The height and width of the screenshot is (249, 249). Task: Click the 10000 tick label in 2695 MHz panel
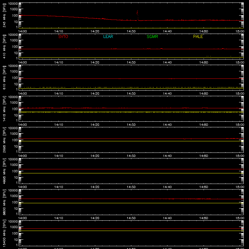(x=13, y=128)
